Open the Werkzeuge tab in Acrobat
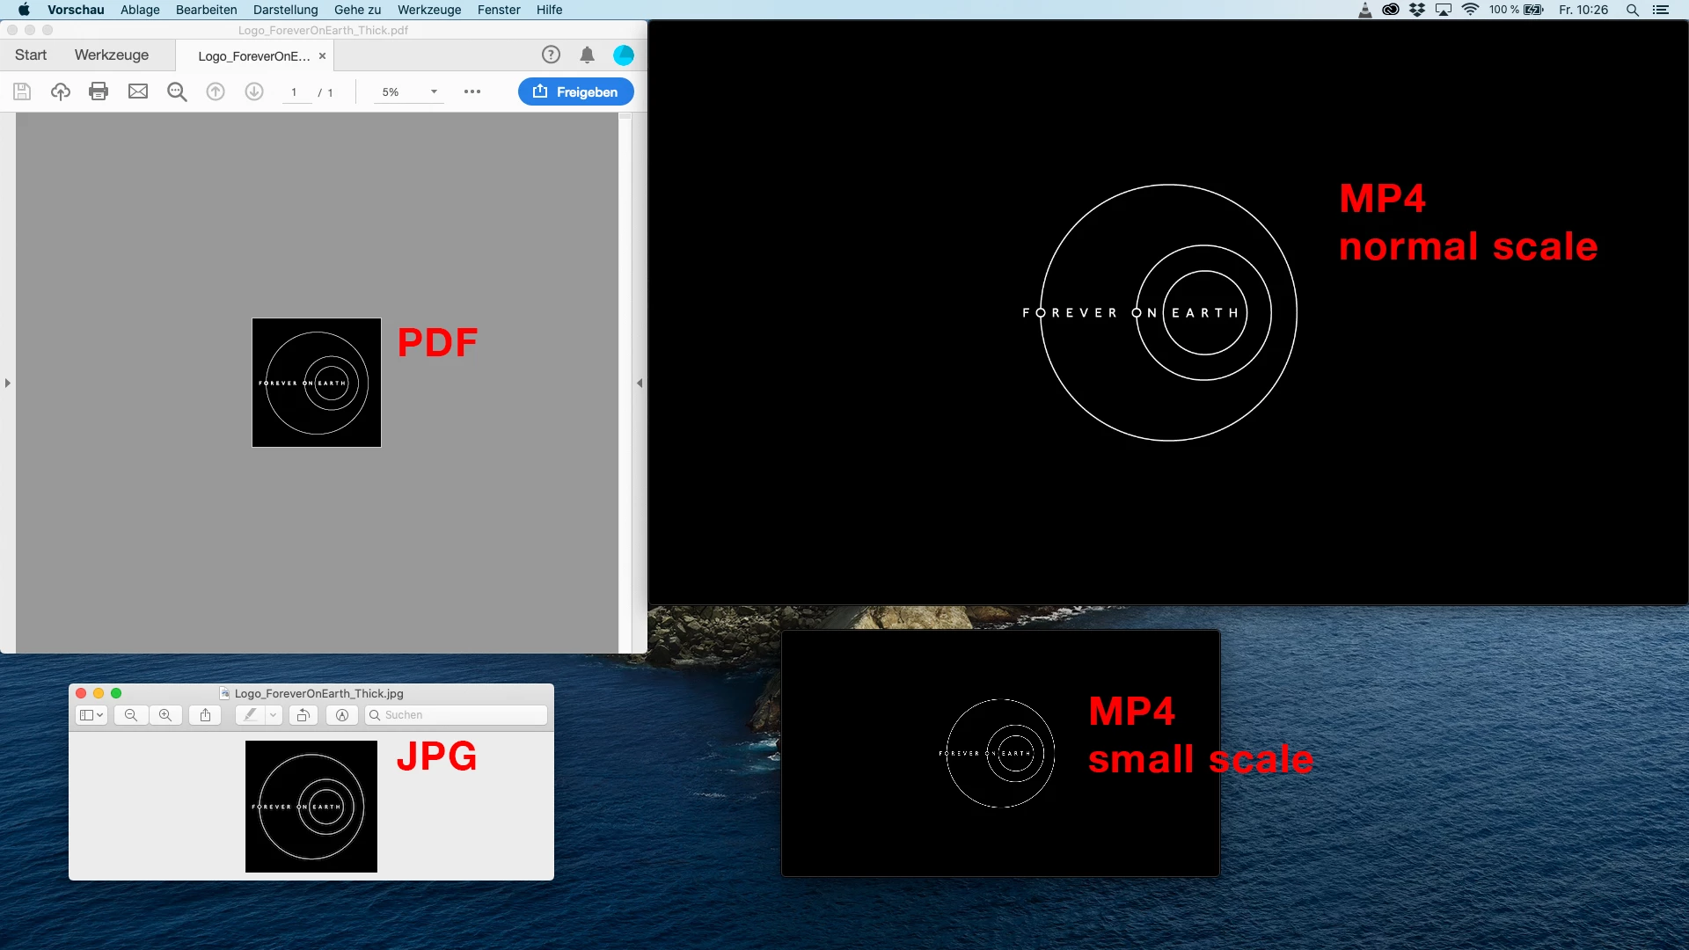 tap(112, 55)
